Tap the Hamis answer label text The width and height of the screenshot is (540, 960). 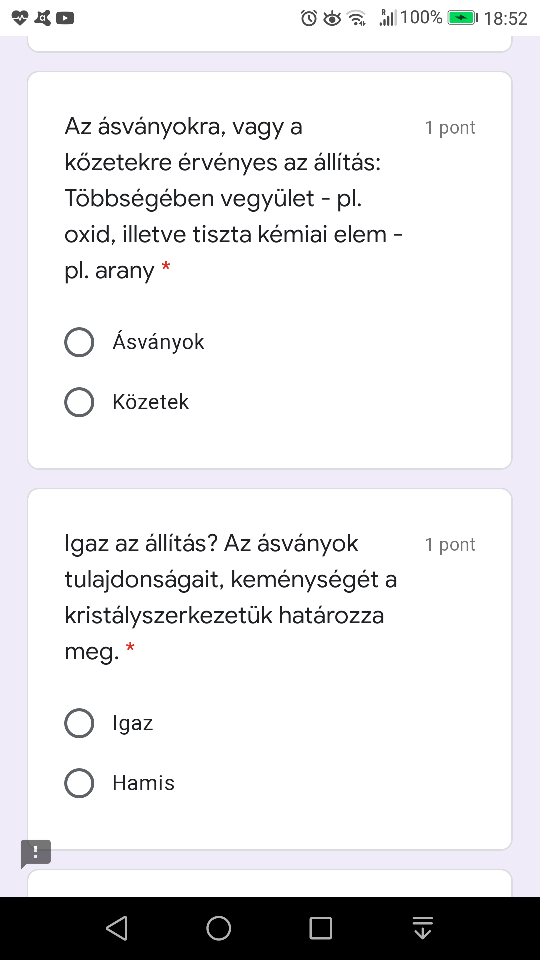[143, 783]
